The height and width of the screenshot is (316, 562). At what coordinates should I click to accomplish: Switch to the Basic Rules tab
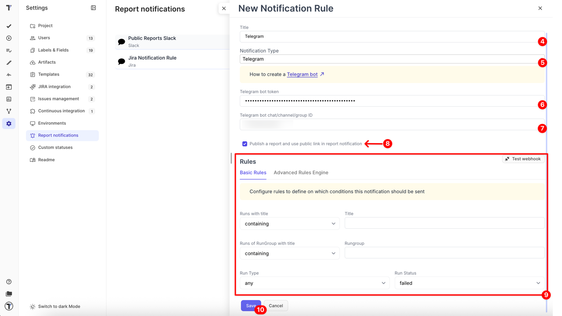(253, 172)
